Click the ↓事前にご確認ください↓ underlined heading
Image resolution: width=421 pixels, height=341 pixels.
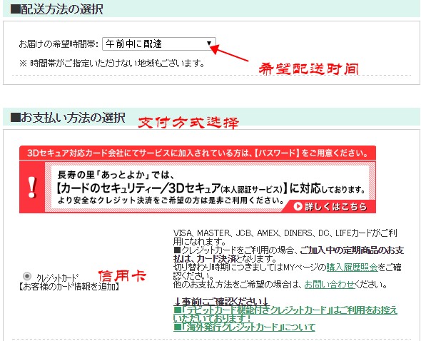[x=220, y=302]
